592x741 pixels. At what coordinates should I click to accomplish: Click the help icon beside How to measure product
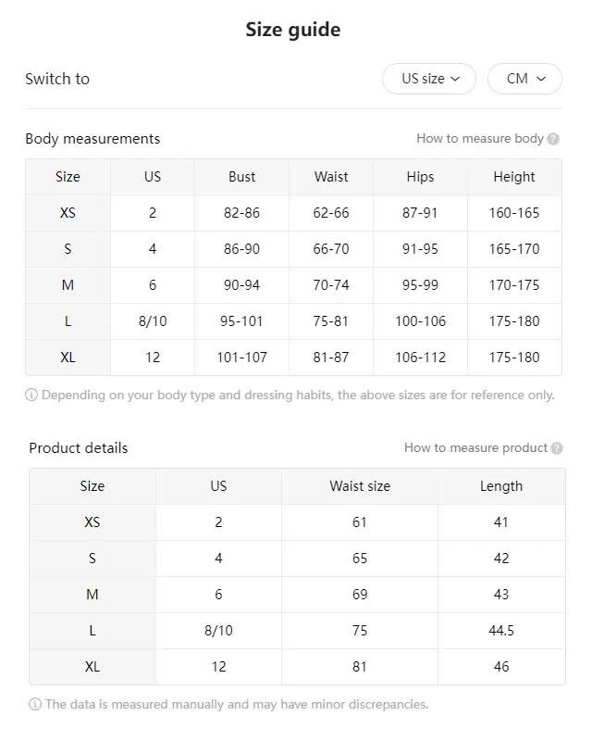(x=557, y=448)
